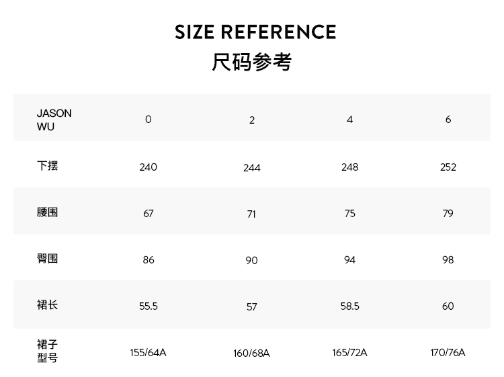Select the waist value 75
Image resolution: width=504 pixels, height=377 pixels.
(349, 213)
